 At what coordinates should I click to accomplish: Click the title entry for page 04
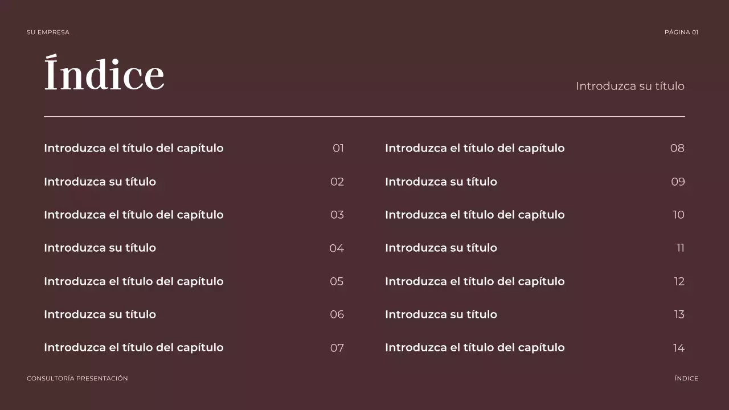pos(100,248)
